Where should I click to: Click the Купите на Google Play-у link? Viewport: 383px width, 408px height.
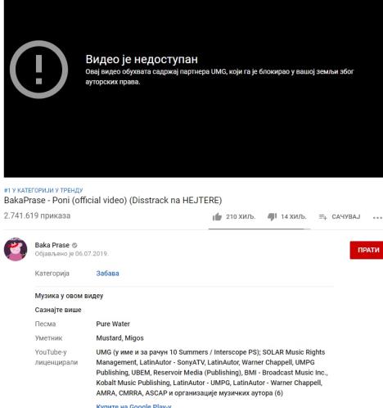click(133, 406)
